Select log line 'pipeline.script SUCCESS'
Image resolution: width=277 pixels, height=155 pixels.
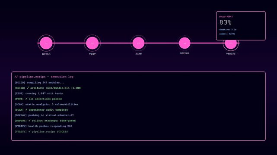pyautogui.click(x=41, y=132)
